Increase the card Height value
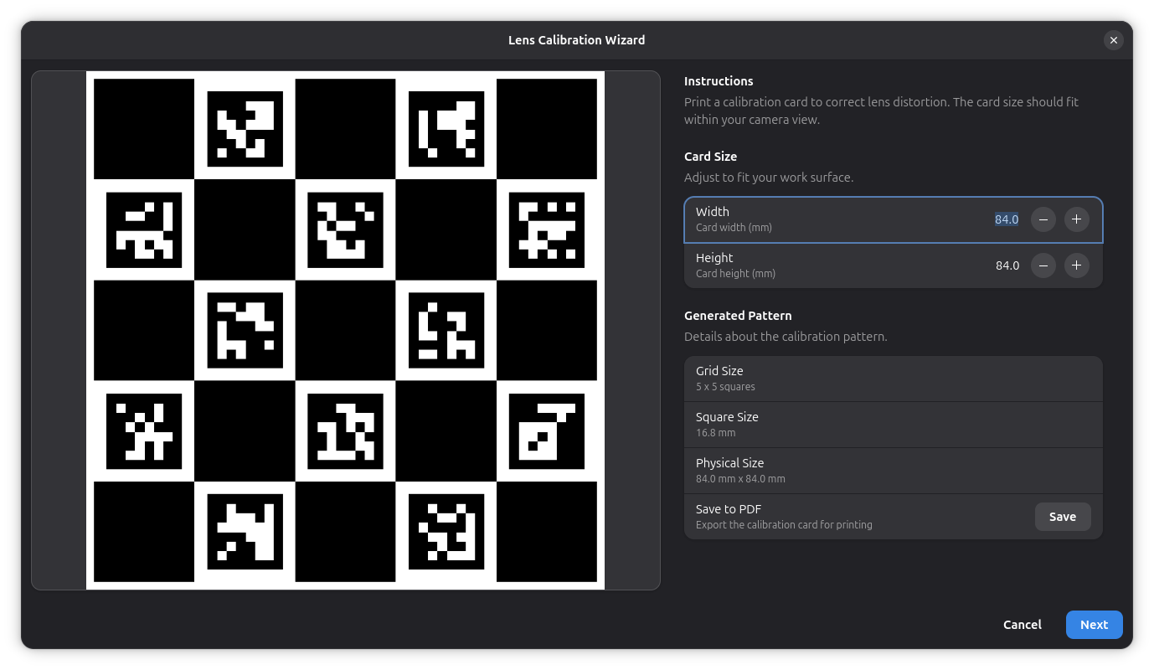Screen dimensions: 1154x670 coord(1076,265)
